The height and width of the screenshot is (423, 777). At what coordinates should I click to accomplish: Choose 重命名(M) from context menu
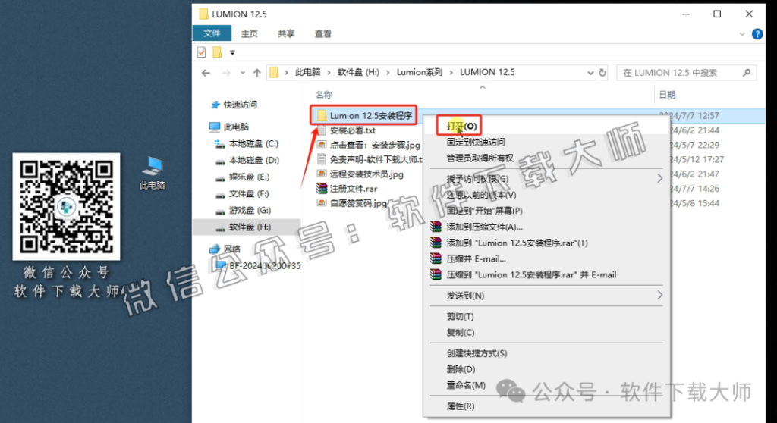coord(466,385)
